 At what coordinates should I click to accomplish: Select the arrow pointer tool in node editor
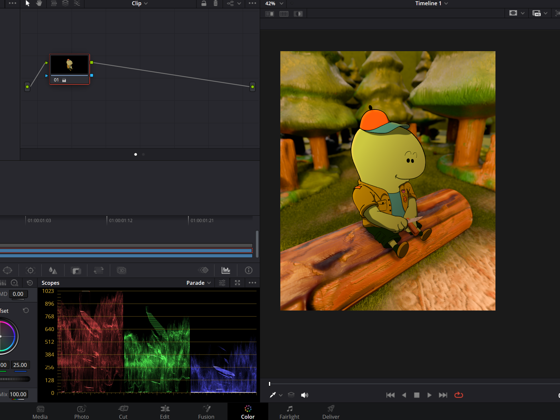tap(28, 3)
